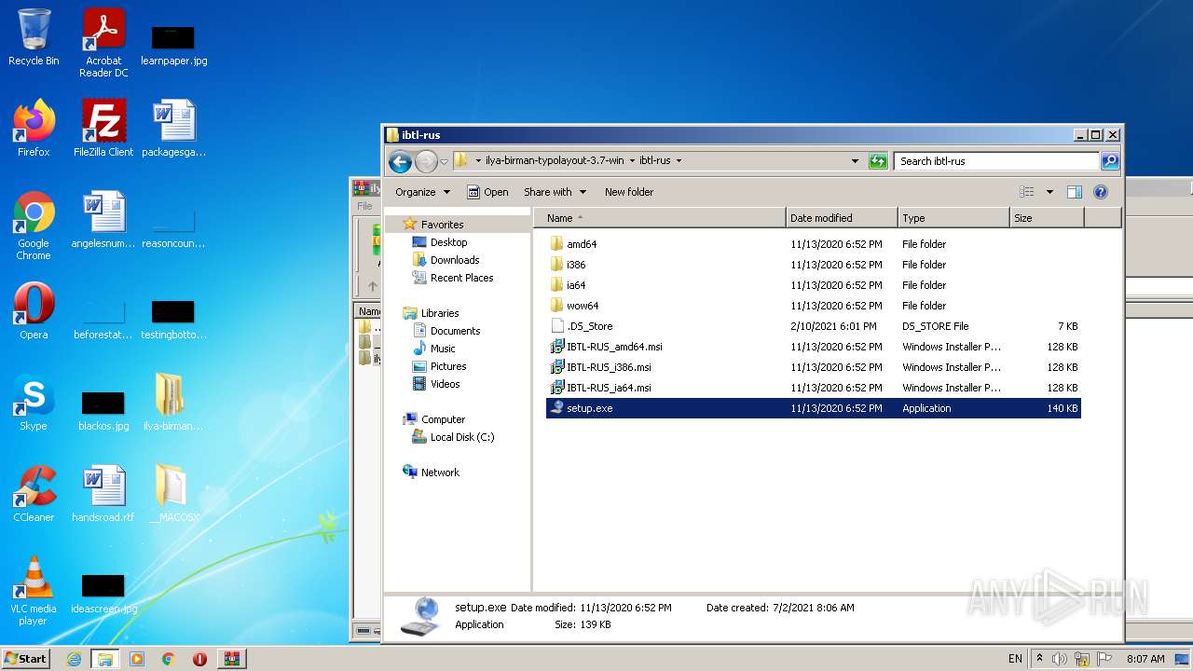This screenshot has height=671, width=1193.
Task: Open the Skype desktop shortcut
Action: click(34, 403)
